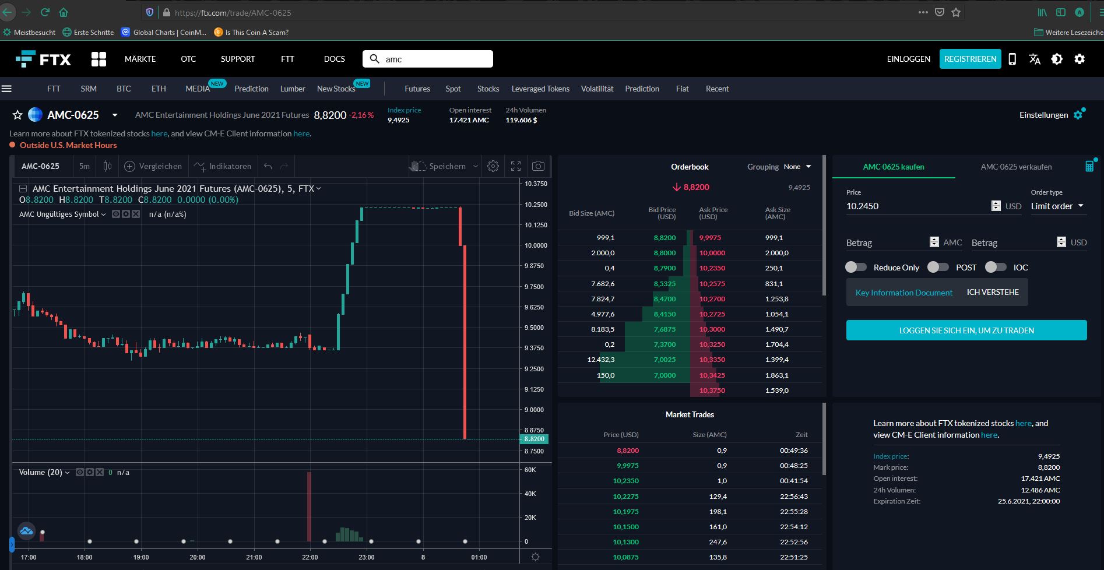Switch the chart to fullscreen mode
This screenshot has width=1104, height=570.
[x=516, y=166]
